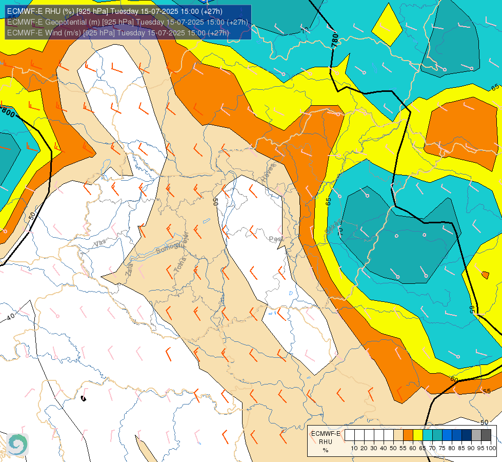The height and width of the screenshot is (462, 502).
Task: Pick the teal 70-75 legend swatch
Action: click(x=437, y=435)
